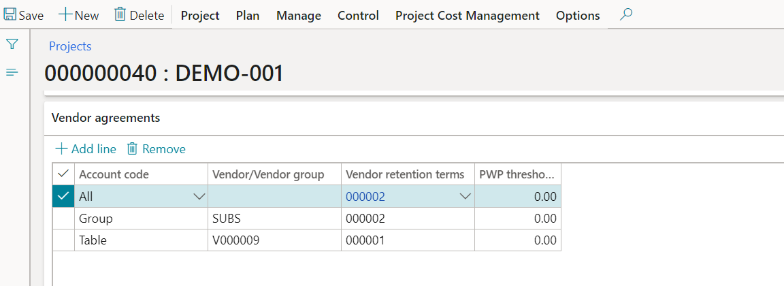Collapse the Vendor agreements section
The width and height of the screenshot is (784, 286).
point(105,118)
